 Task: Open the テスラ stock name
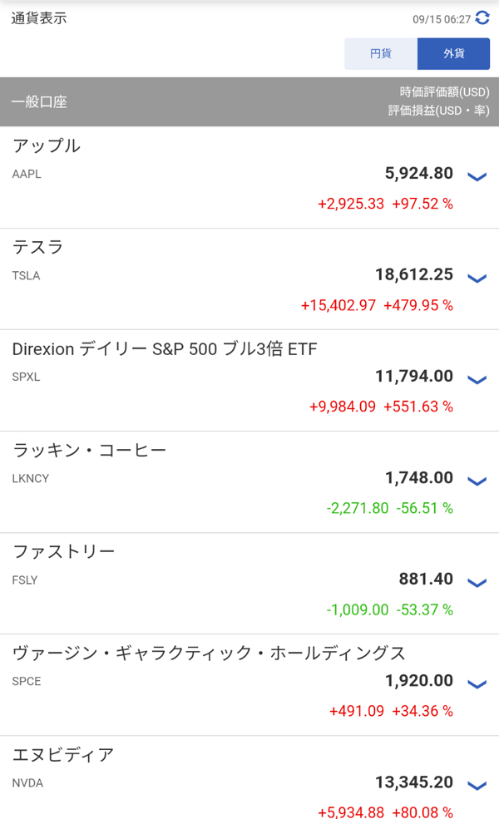click(x=38, y=248)
